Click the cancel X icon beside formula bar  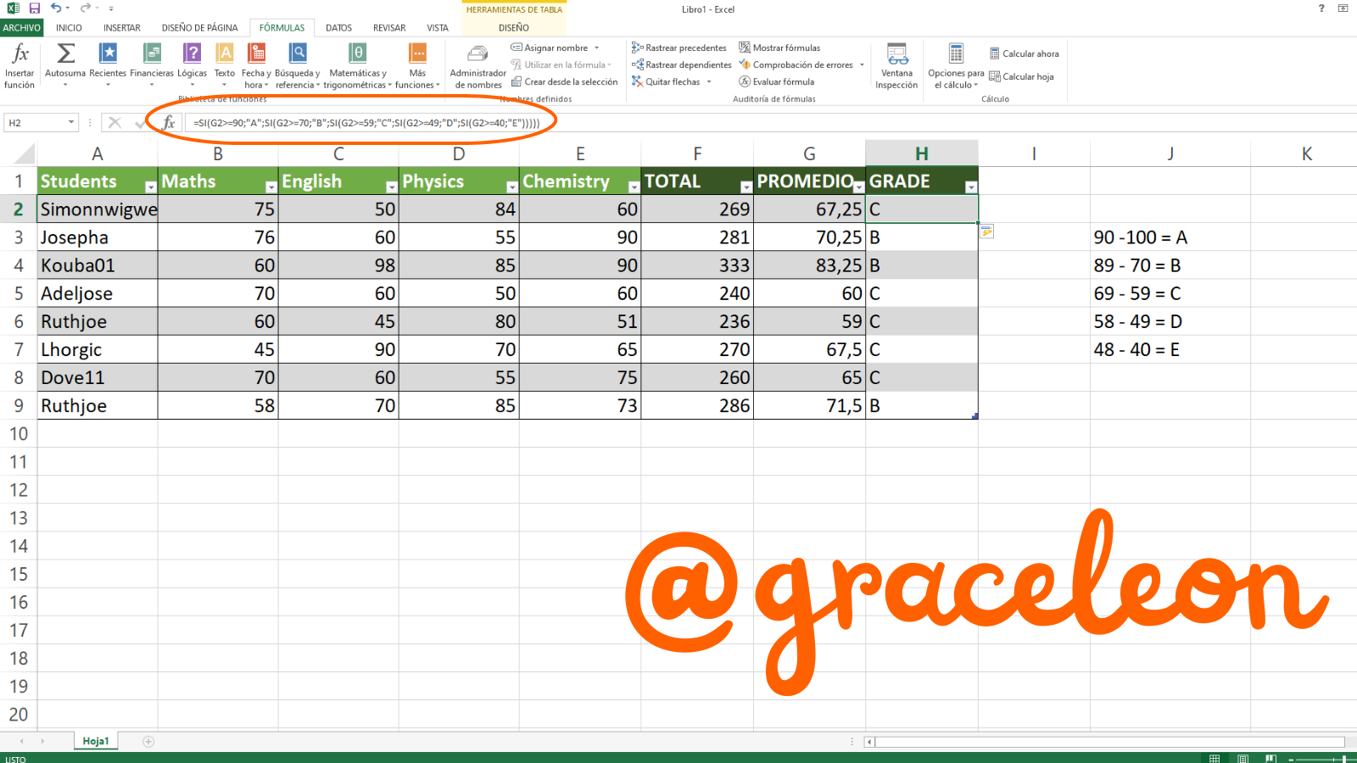pyautogui.click(x=114, y=123)
